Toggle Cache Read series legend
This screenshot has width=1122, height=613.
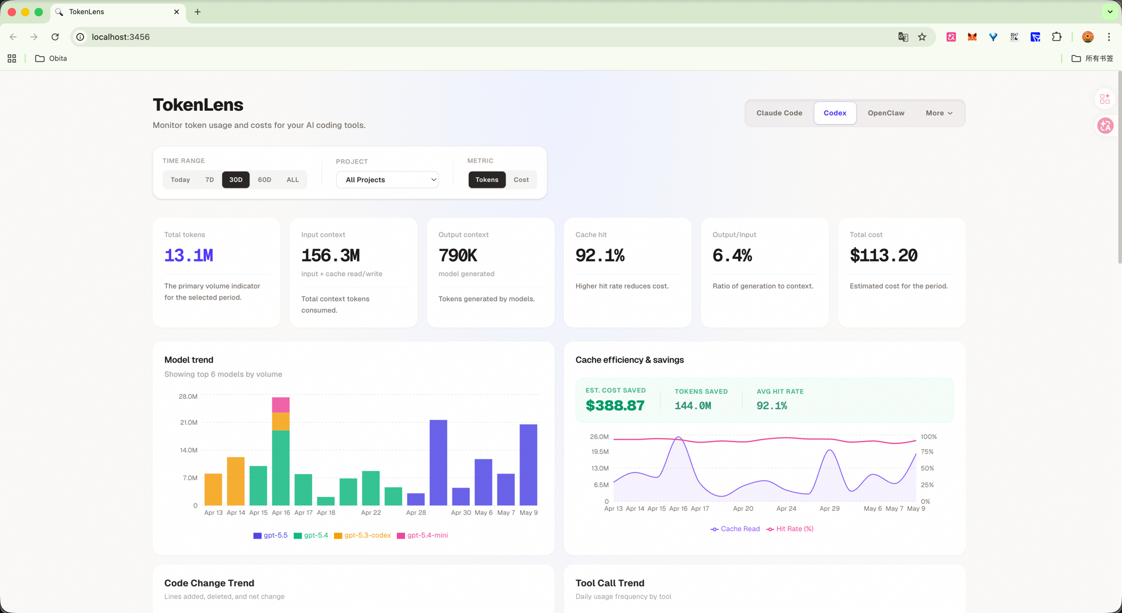pyautogui.click(x=735, y=529)
